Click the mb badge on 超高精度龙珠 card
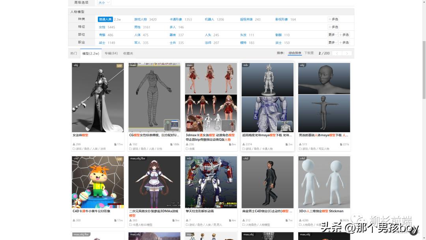 click(x=245, y=66)
